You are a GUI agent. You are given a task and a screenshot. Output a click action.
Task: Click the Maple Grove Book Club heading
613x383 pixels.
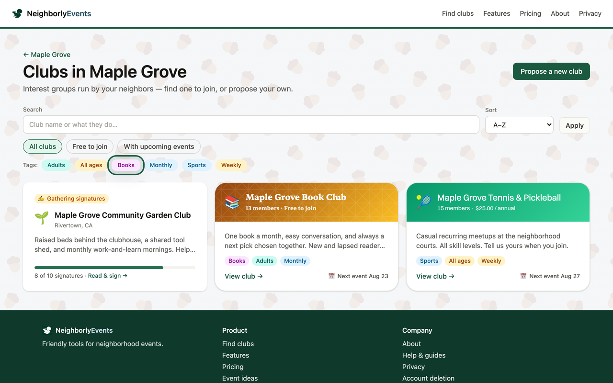click(296, 197)
